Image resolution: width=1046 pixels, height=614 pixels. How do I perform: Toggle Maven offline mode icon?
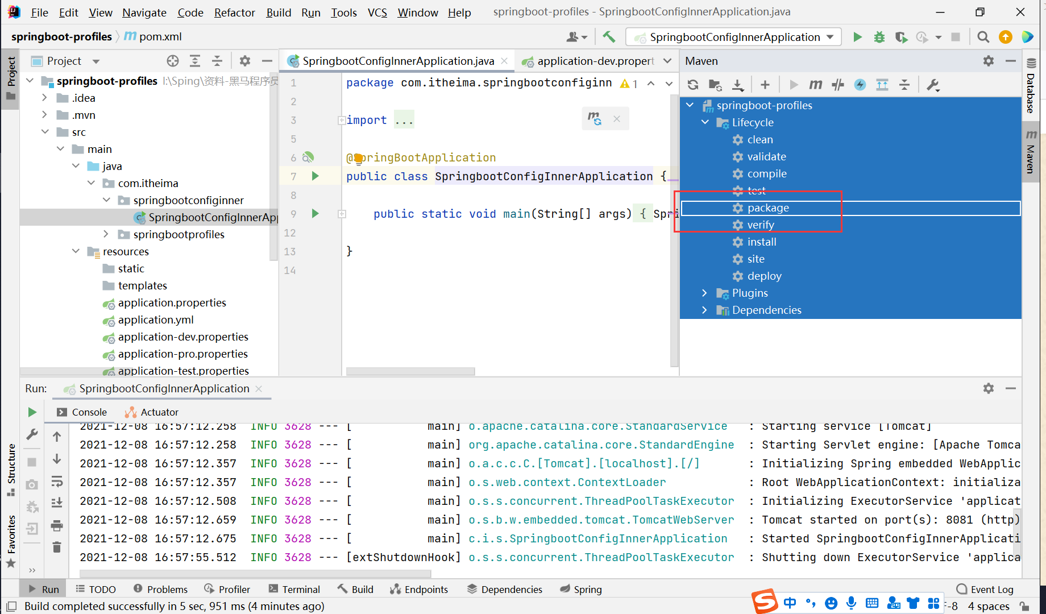coord(838,85)
